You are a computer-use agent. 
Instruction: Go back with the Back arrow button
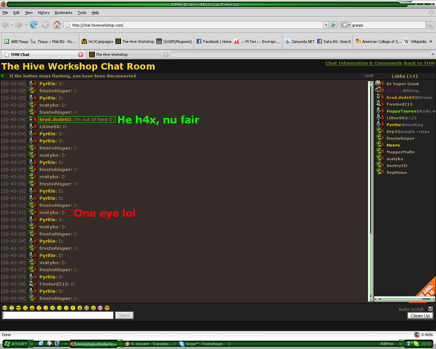pos(5,25)
